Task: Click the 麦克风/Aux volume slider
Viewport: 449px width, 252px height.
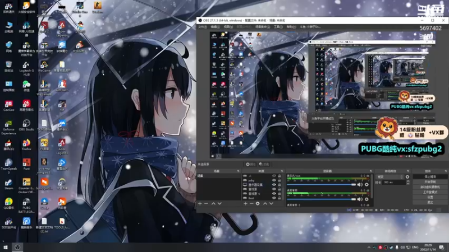Action: click(x=321, y=185)
